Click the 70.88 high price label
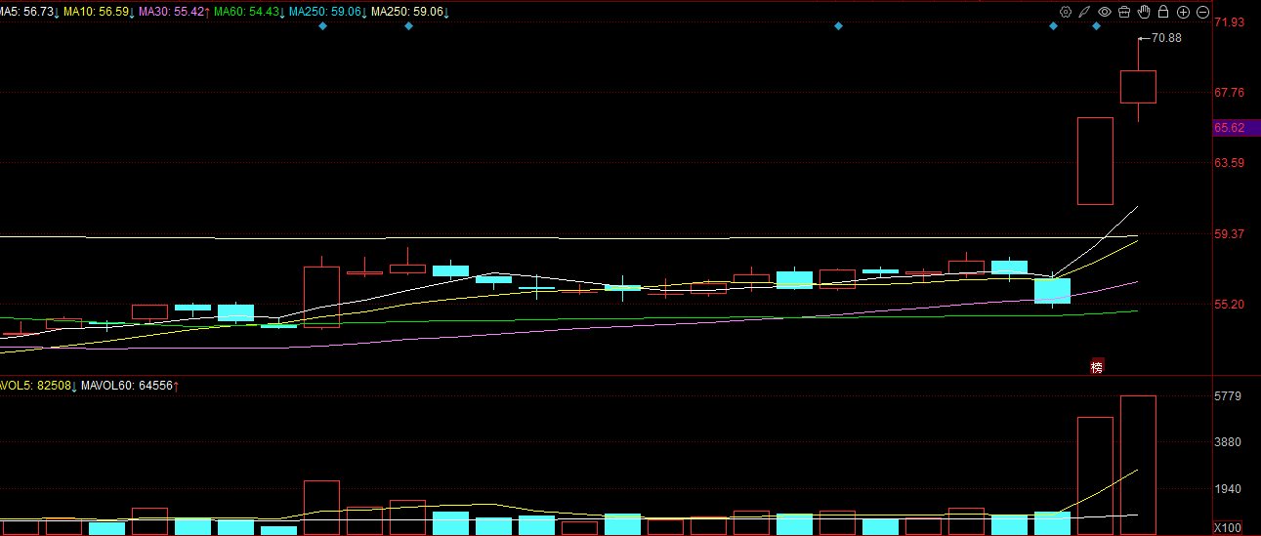Screen dimensions: 1261x536 tap(1166, 38)
